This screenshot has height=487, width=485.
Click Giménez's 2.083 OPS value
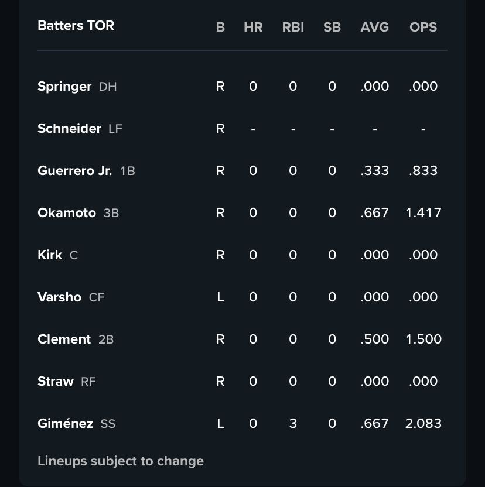pos(423,424)
